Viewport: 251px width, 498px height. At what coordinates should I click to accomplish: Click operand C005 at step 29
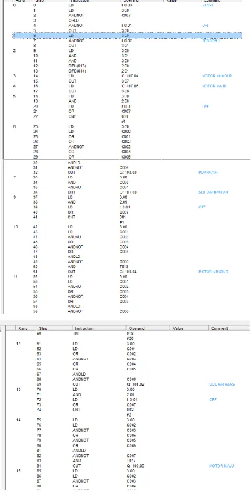(x=126, y=157)
